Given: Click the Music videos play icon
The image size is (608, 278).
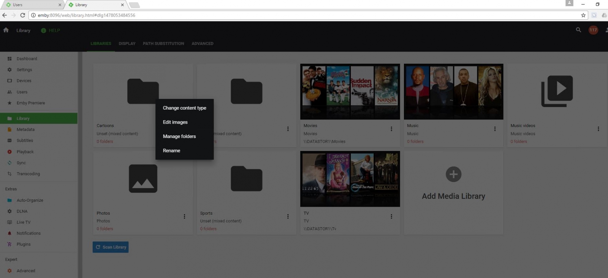Looking at the screenshot, I should tap(557, 91).
